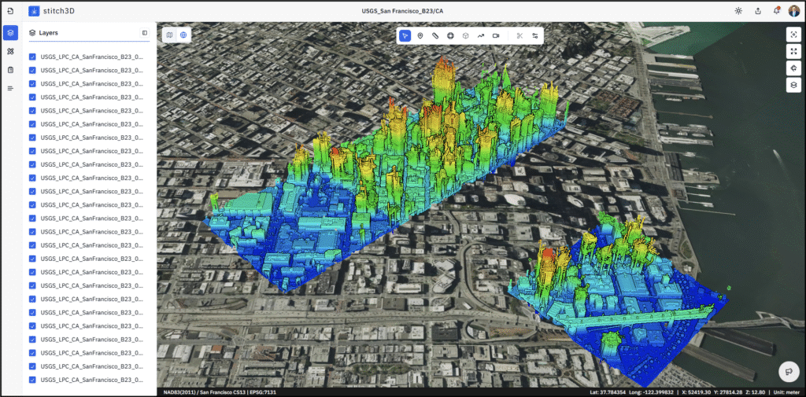This screenshot has width=806, height=397.
Task: Activate the scissors clipping tool
Action: [x=519, y=35]
